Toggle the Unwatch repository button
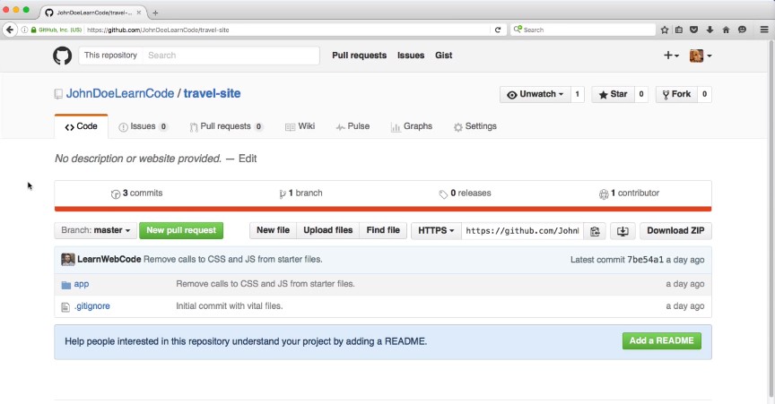Screen dimensions: 775x404 click(535, 94)
